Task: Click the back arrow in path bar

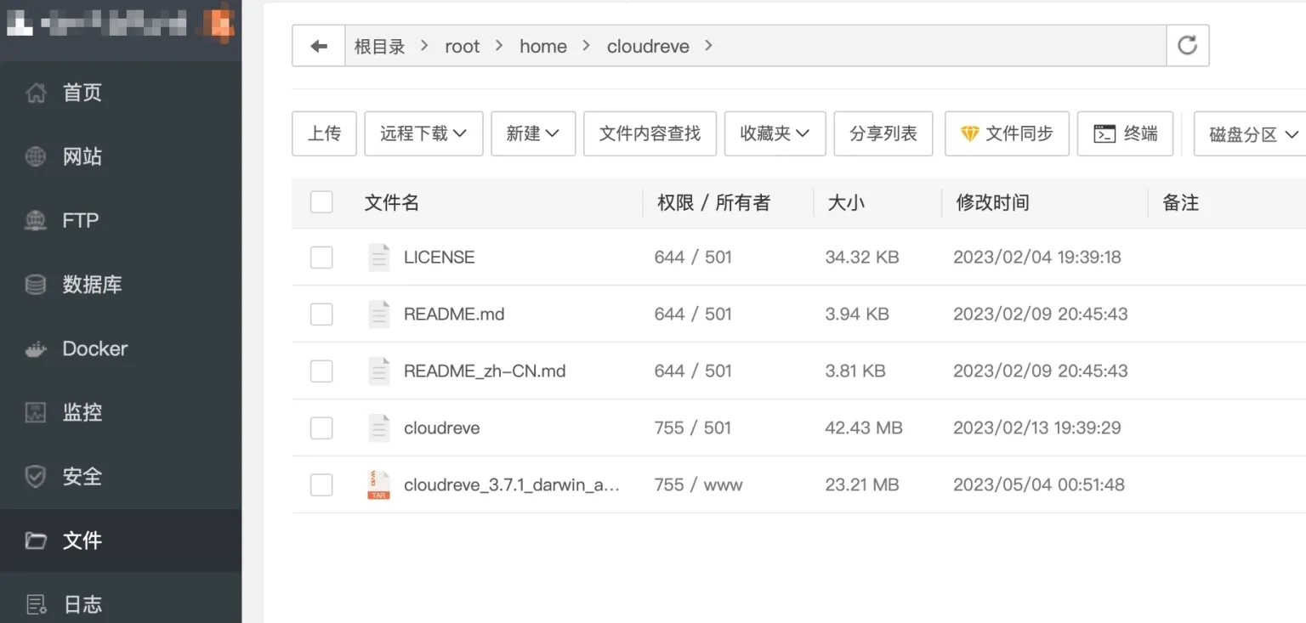Action: coord(319,46)
